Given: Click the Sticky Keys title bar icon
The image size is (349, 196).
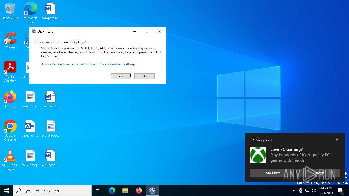Looking at the screenshot, I should (x=34, y=31).
